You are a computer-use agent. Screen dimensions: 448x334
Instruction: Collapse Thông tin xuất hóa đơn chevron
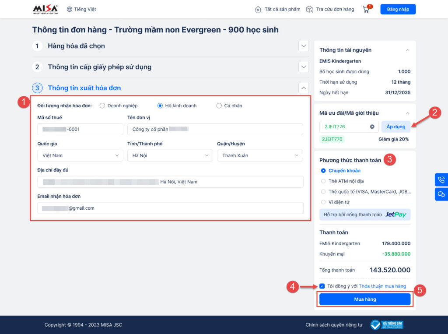[304, 88]
